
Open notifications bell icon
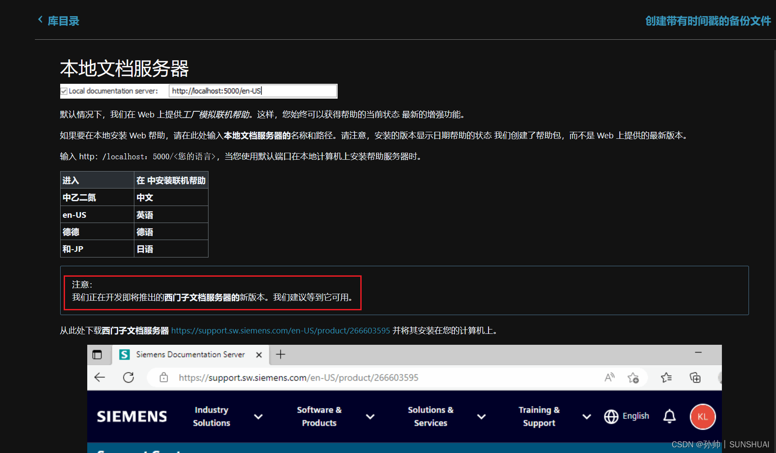pyautogui.click(x=670, y=417)
